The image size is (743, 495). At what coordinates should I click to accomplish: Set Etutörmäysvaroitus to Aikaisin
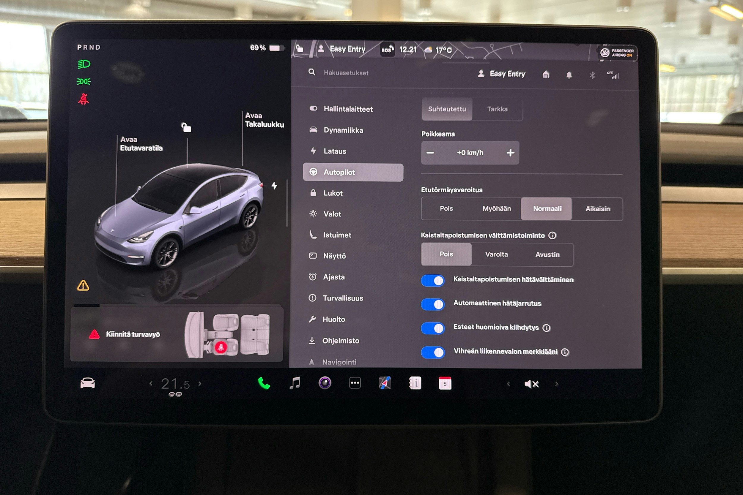click(x=597, y=209)
